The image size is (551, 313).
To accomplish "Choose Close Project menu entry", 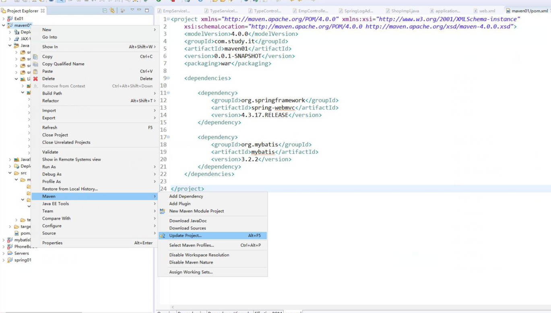I will pyautogui.click(x=95, y=135).
